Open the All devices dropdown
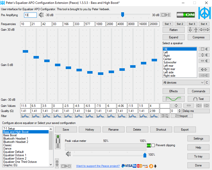212x170 pixels. coord(183,83)
